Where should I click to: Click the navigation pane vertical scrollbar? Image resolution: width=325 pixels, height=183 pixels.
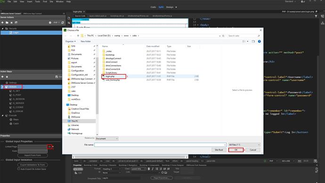(97, 85)
